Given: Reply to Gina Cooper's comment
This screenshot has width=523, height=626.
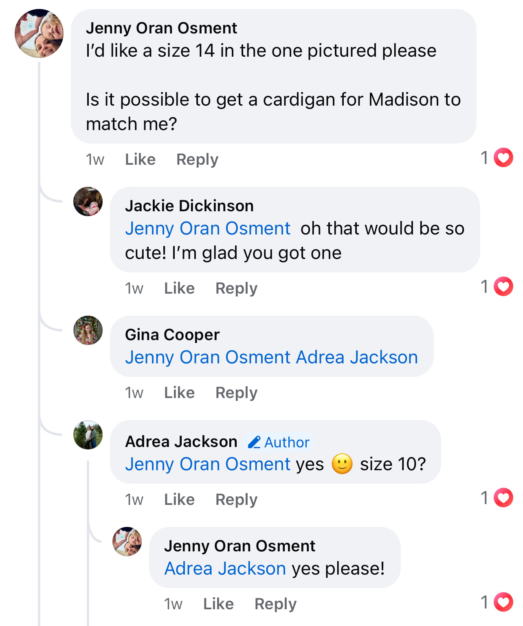Looking at the screenshot, I should click(236, 393).
